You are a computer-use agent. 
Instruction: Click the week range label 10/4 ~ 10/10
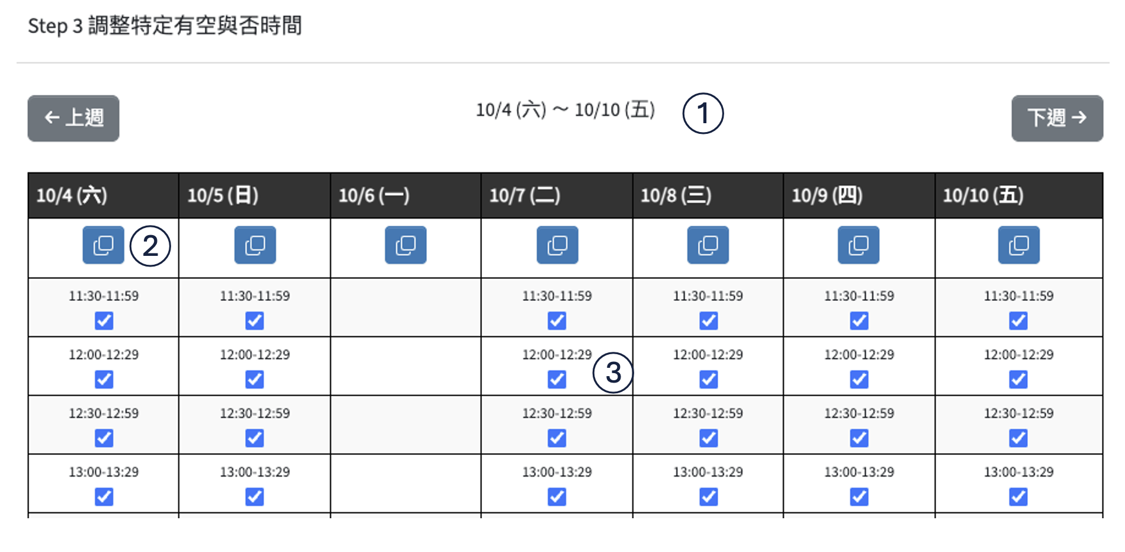click(565, 110)
